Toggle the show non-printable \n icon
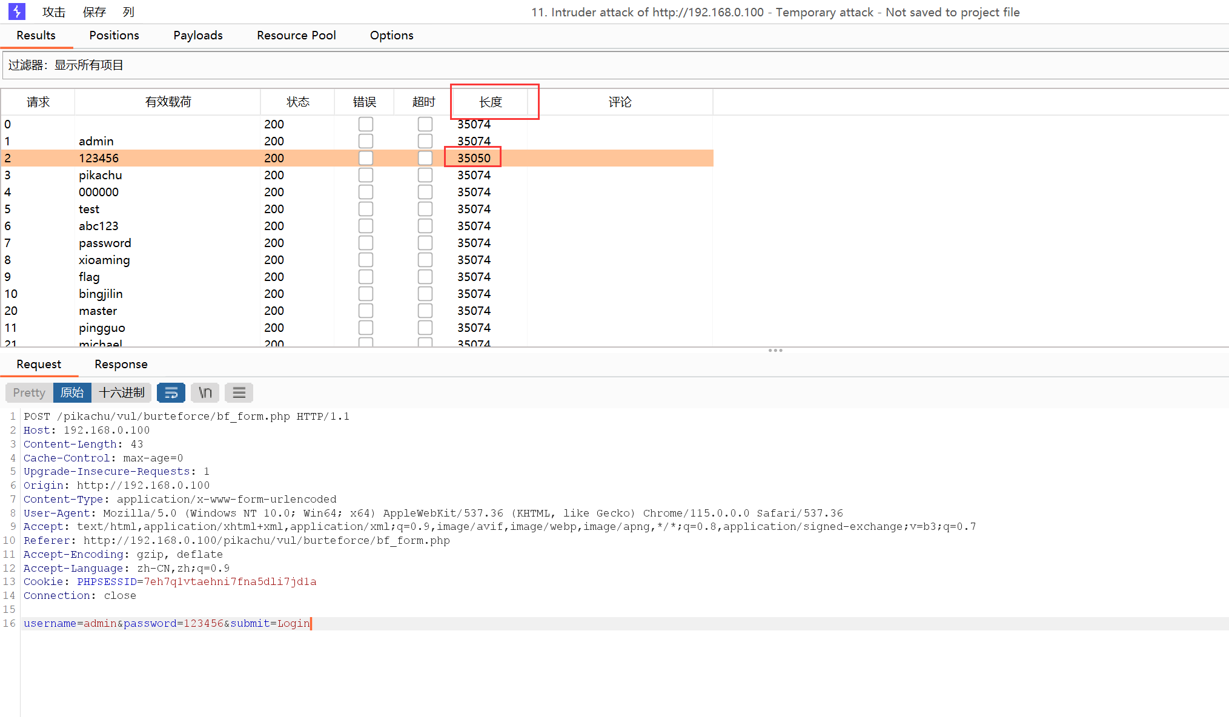This screenshot has height=717, width=1229. pos(205,392)
